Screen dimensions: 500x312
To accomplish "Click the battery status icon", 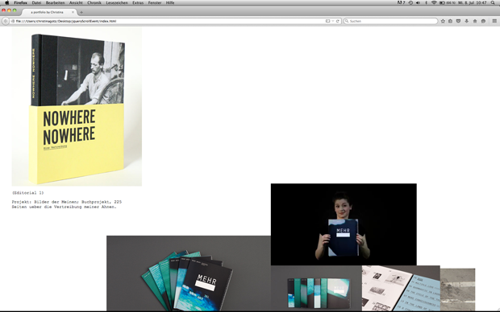I will (442, 2).
